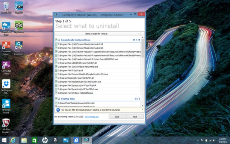230x144 pixels.
Task: Uncheck the Connected Drive.lnk desktop item
Action: pos(56,103)
